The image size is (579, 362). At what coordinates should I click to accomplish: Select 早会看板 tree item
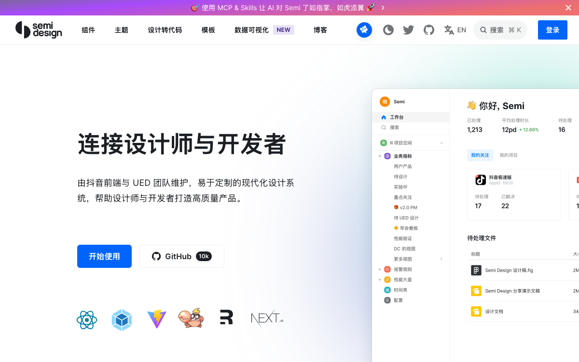[406, 228]
